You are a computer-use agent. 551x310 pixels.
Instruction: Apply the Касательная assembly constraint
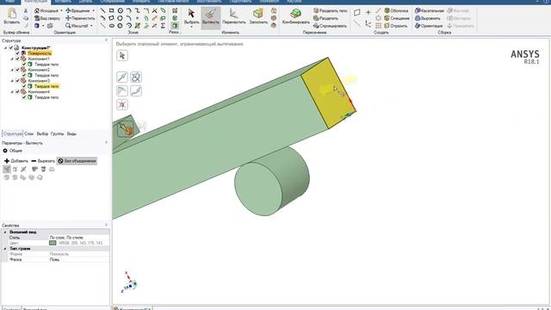click(430, 10)
